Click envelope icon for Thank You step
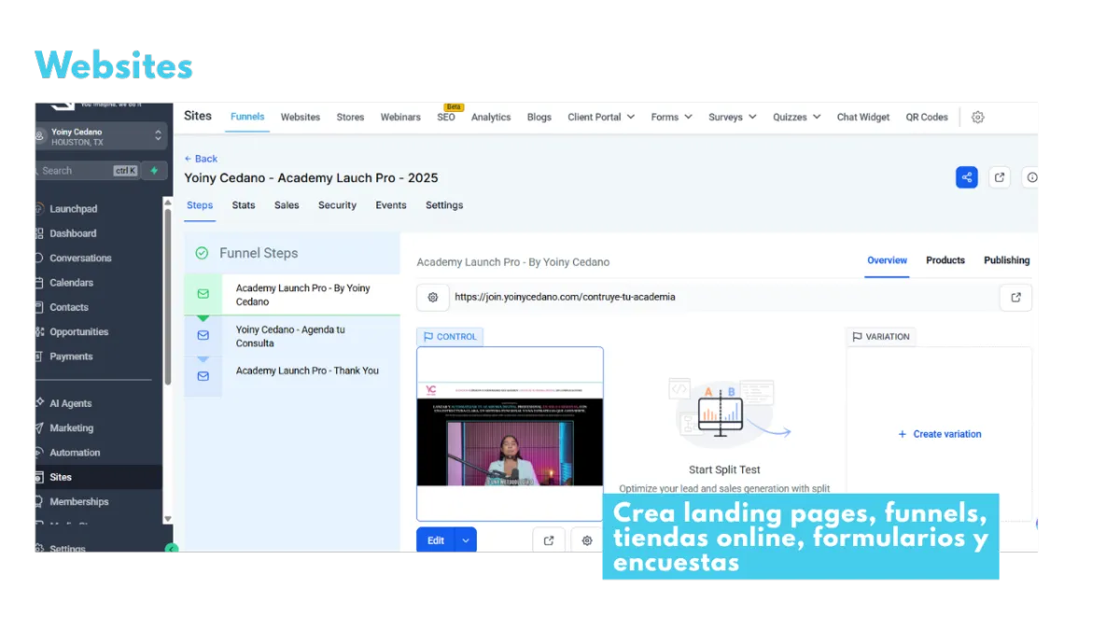Image resolution: width=1120 pixels, height=630 pixels. (203, 376)
